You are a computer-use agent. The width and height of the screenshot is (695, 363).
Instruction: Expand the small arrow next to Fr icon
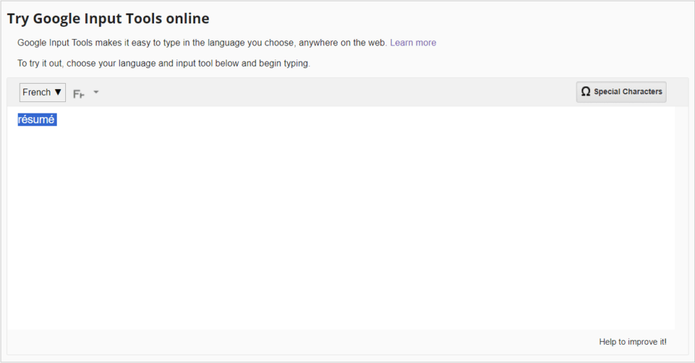(x=96, y=92)
